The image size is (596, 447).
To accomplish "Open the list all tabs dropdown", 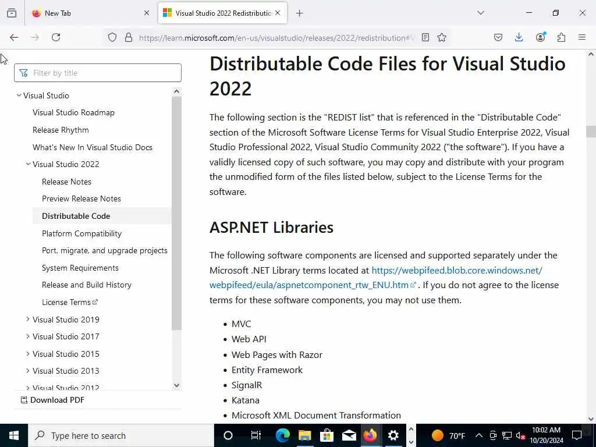I will click(x=481, y=13).
